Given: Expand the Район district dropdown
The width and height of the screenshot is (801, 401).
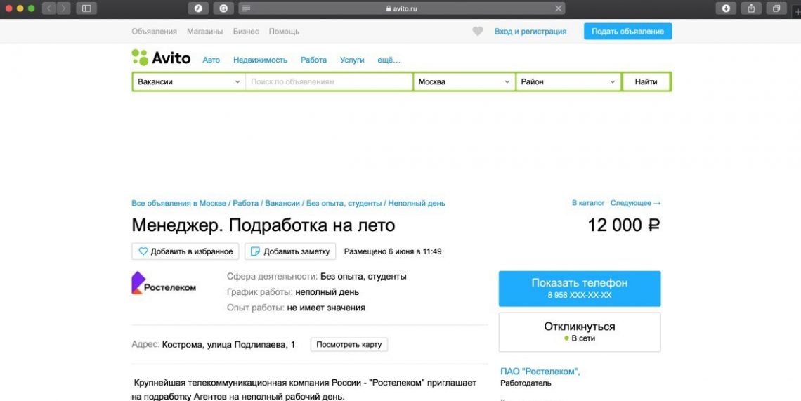Looking at the screenshot, I should (568, 82).
